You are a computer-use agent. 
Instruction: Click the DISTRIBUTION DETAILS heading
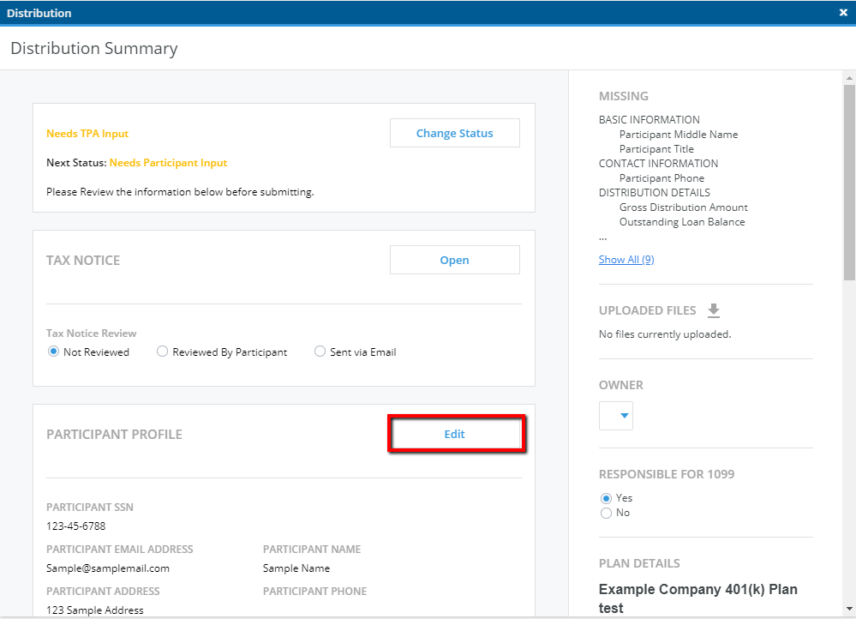point(655,192)
